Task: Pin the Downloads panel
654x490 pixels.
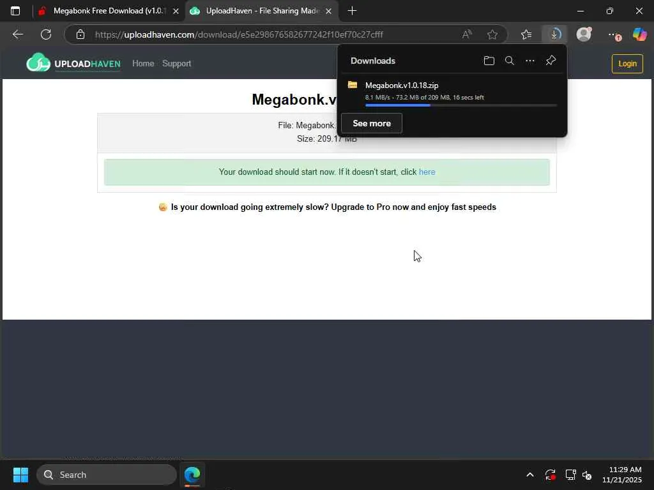Action: coord(551,61)
